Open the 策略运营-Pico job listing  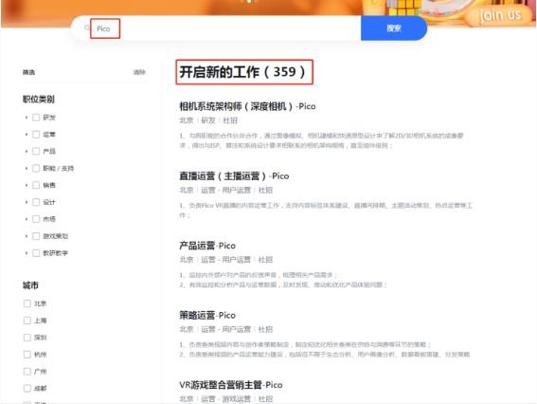pos(207,315)
